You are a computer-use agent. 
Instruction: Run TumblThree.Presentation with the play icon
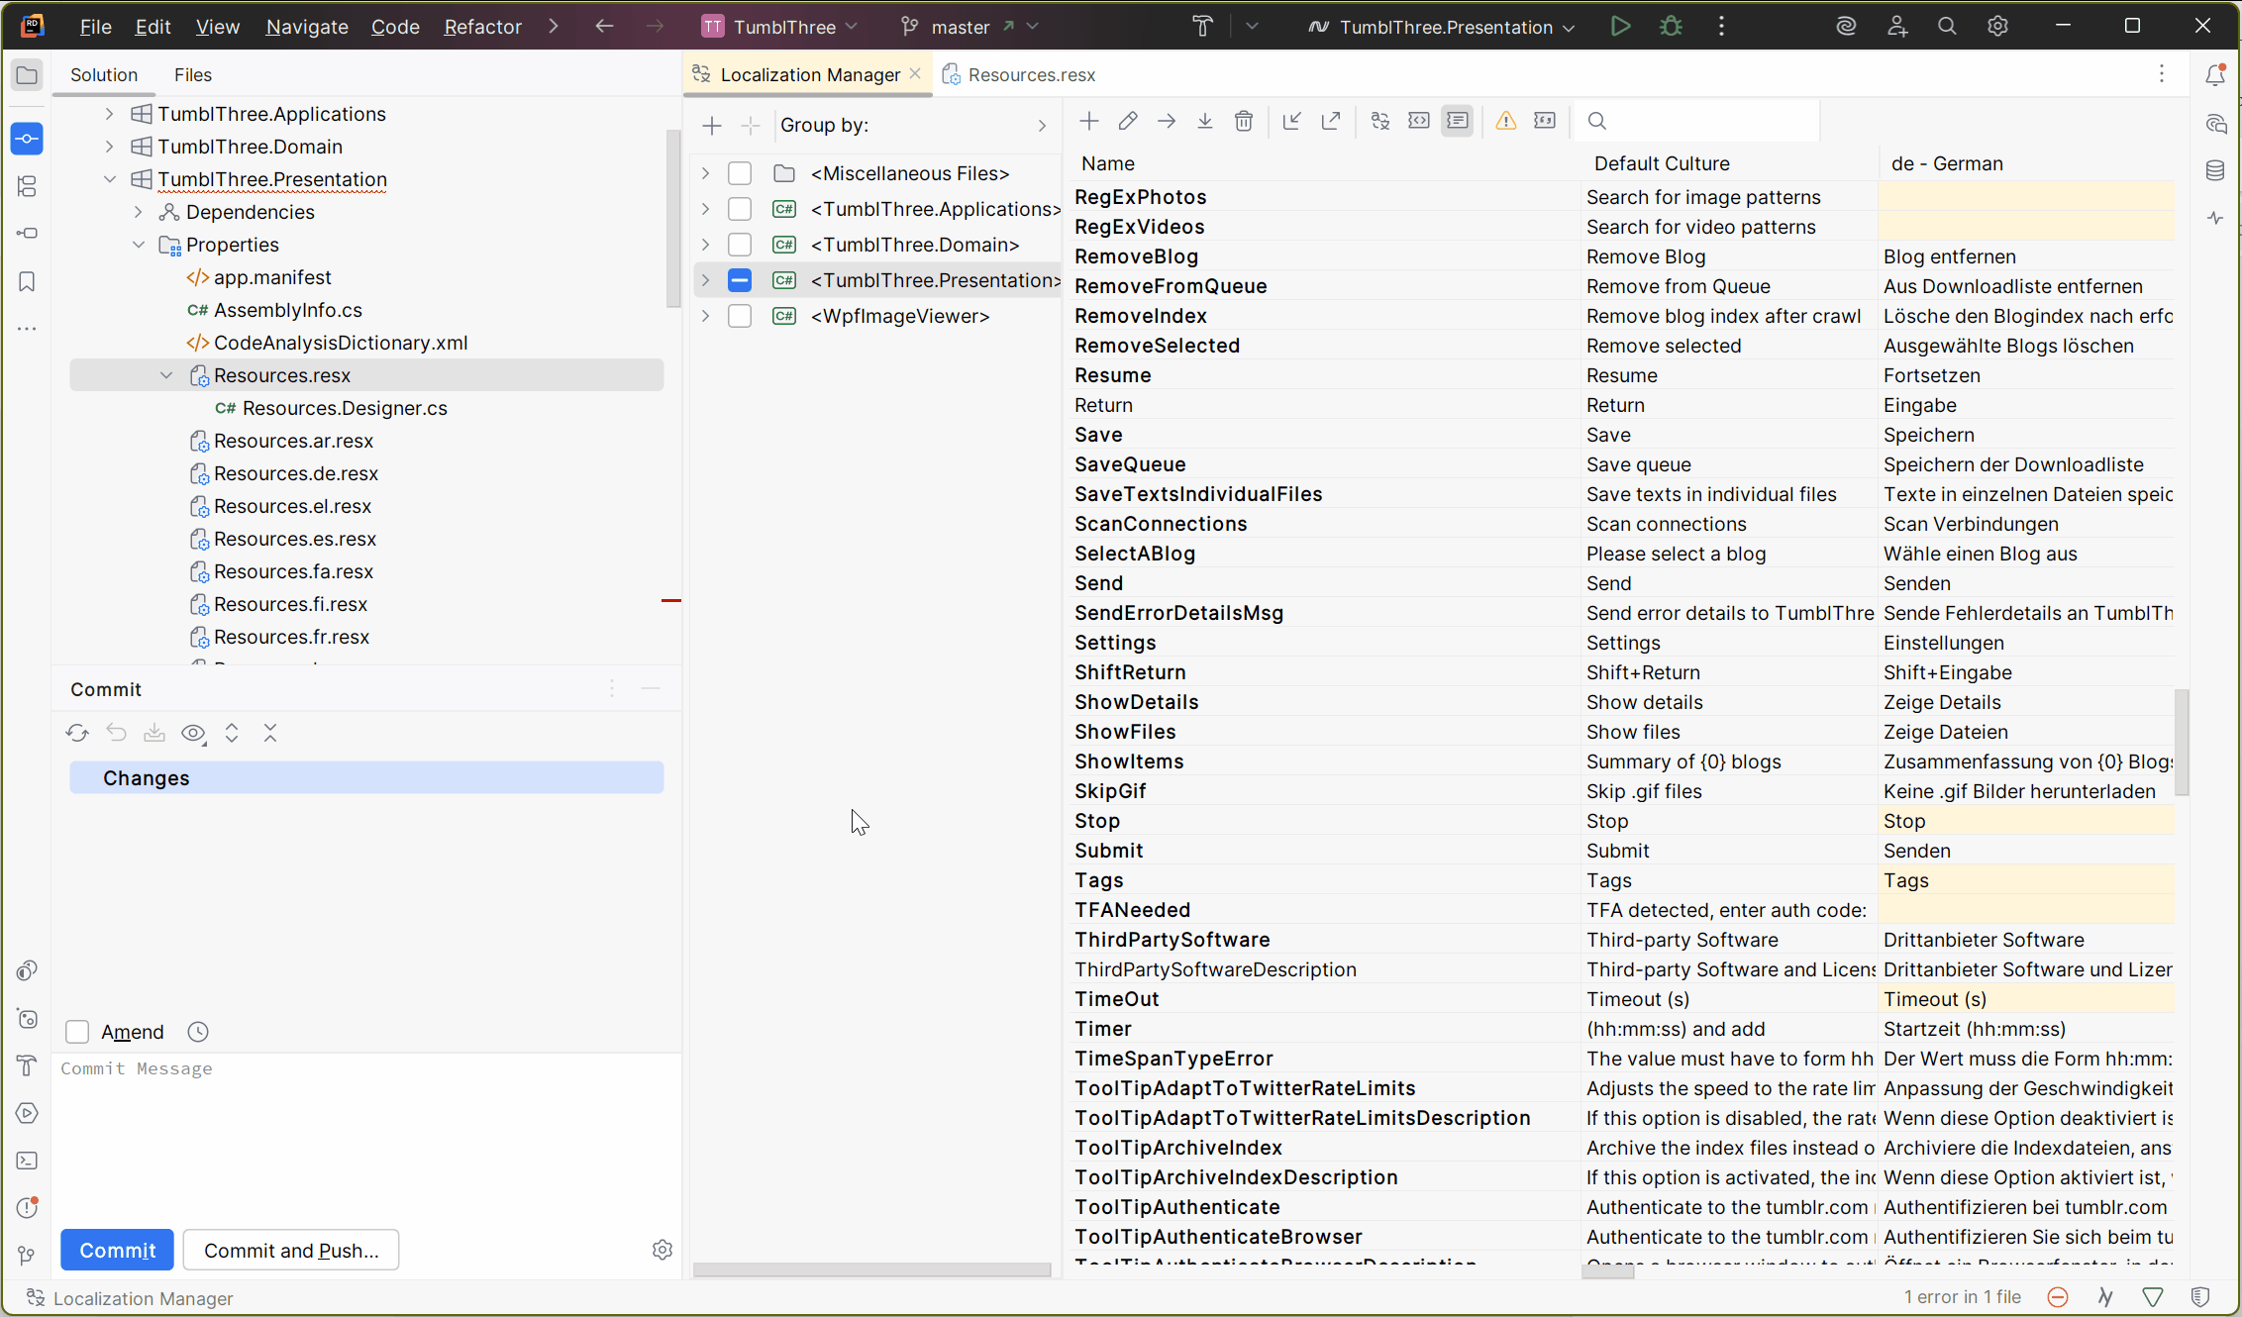(x=1621, y=27)
